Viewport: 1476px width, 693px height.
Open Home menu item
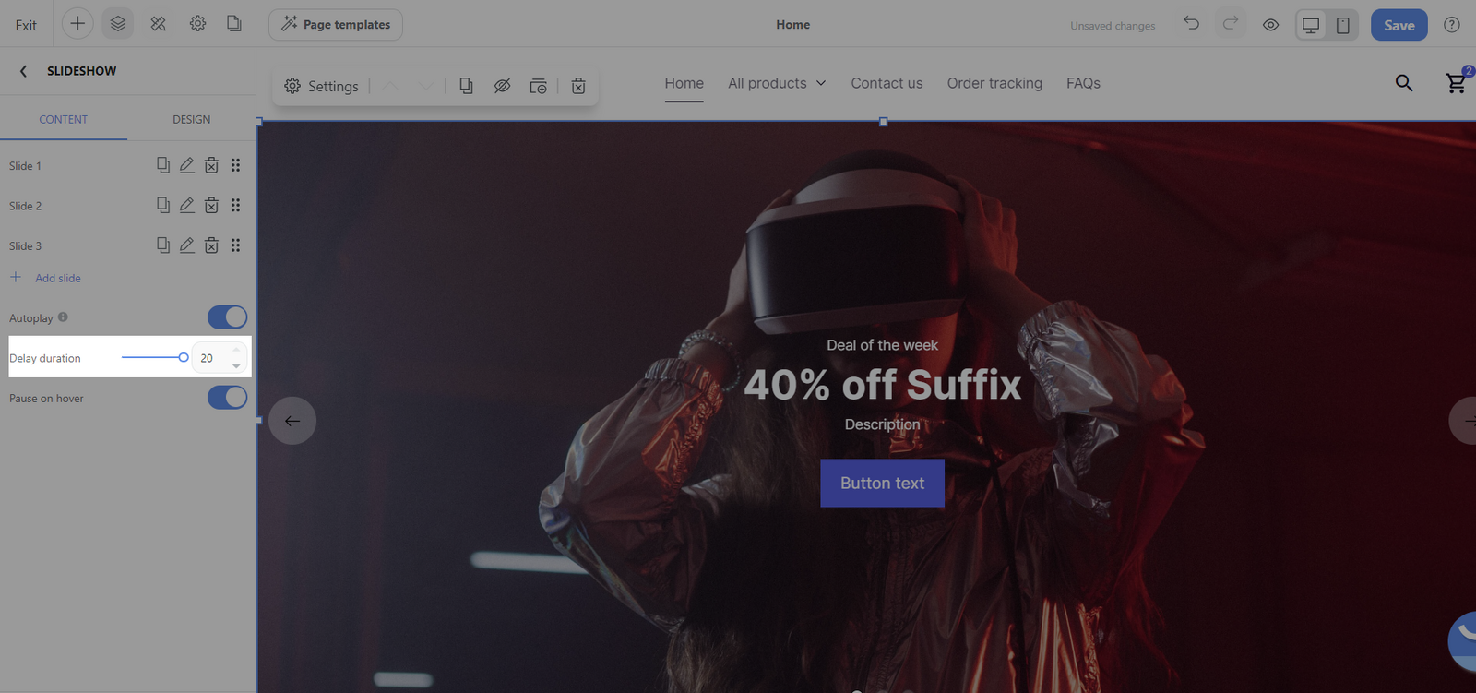[x=684, y=83]
